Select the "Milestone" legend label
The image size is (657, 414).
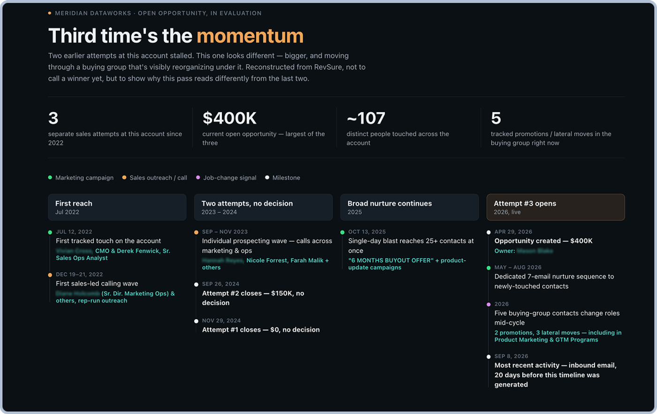(286, 178)
